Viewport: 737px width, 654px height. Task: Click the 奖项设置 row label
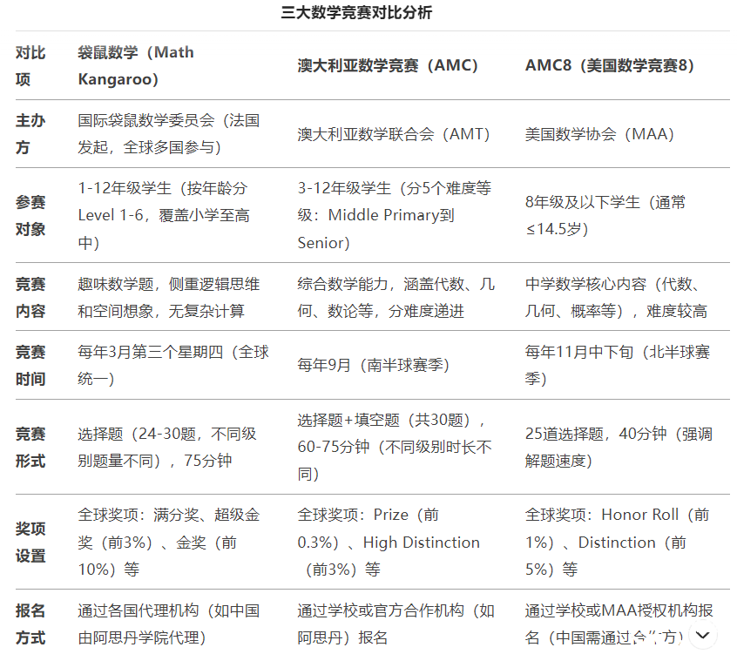click(30, 543)
